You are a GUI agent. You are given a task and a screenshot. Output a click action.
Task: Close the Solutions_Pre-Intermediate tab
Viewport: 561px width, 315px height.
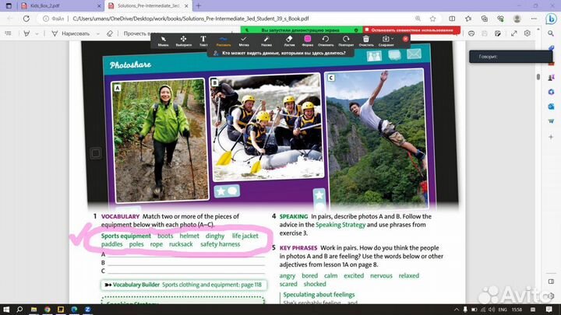click(x=186, y=6)
